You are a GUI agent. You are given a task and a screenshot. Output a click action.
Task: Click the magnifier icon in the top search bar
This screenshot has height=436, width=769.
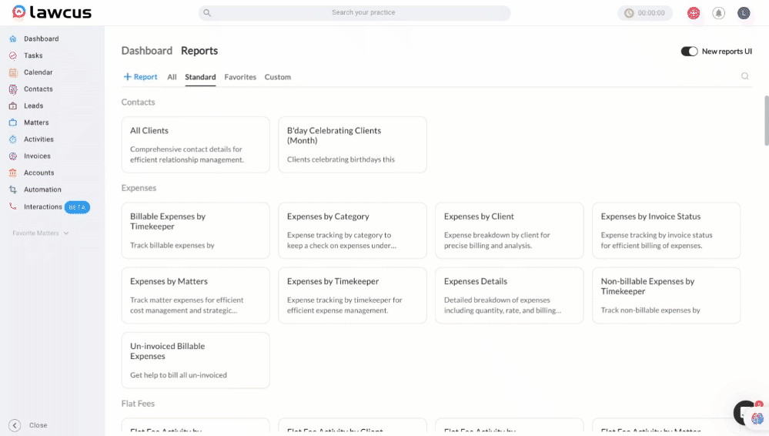[x=207, y=13]
